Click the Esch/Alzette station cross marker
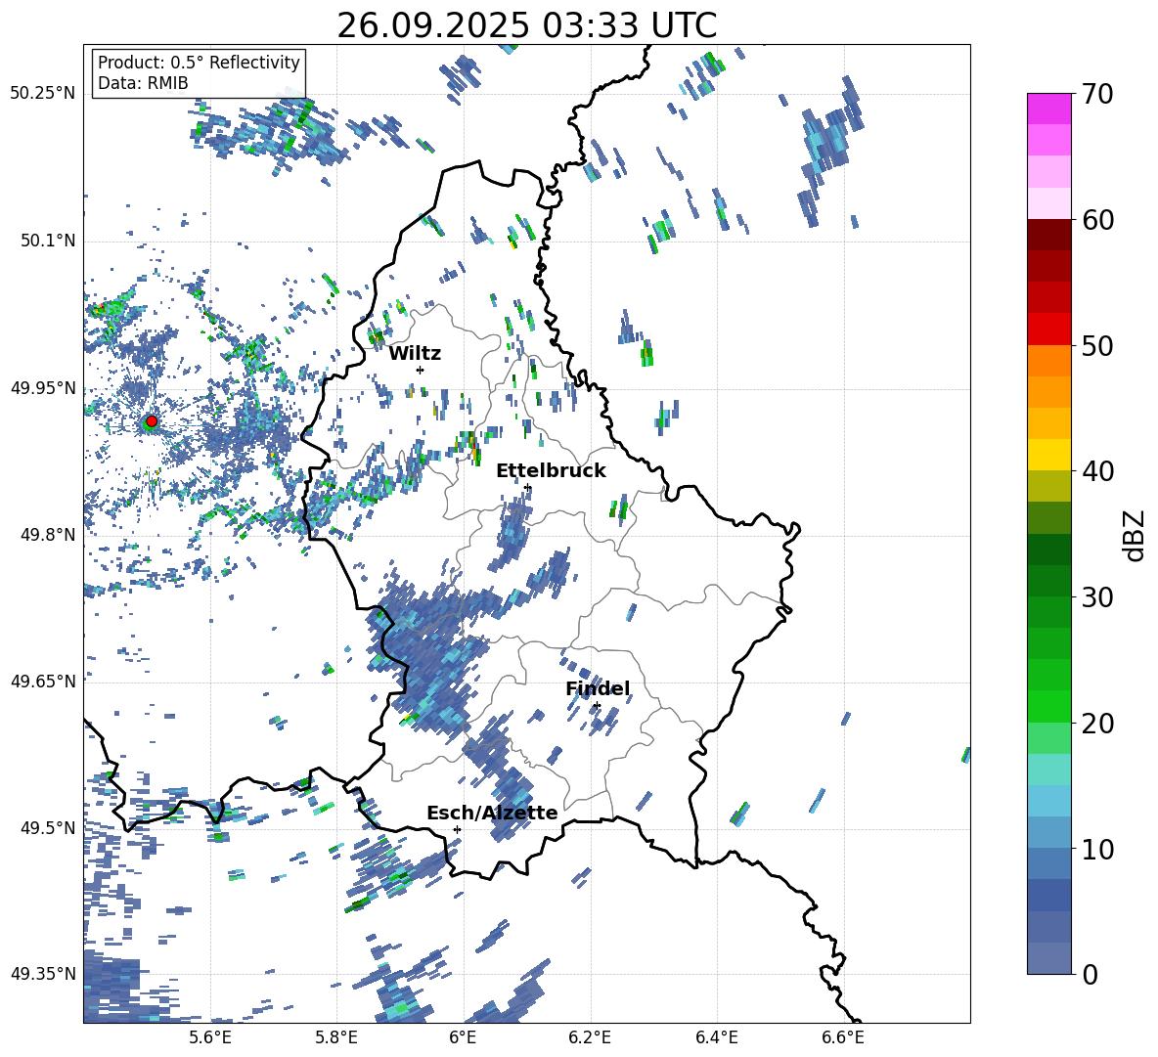 [457, 829]
